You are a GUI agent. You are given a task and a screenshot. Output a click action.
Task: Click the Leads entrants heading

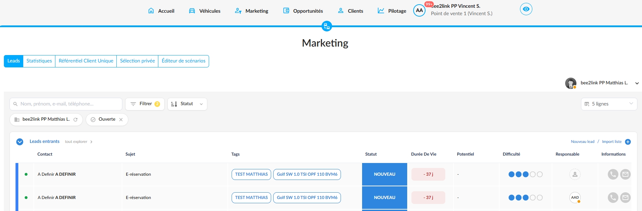tap(44, 141)
